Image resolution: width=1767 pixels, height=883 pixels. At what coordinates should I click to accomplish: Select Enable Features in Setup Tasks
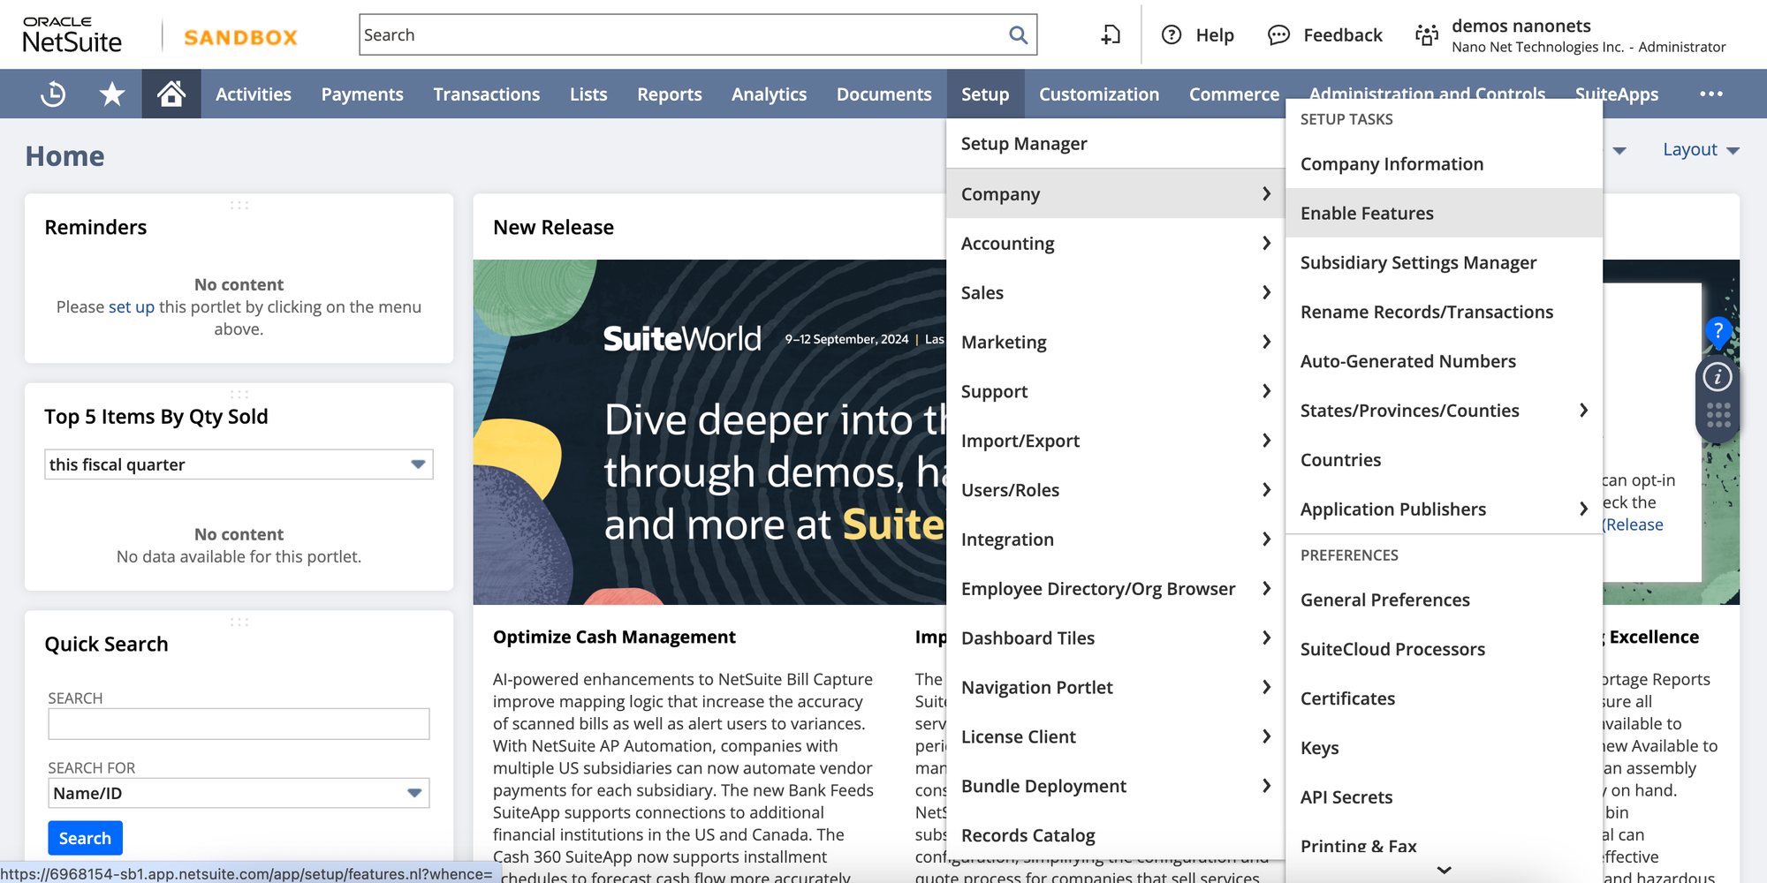[x=1367, y=214]
